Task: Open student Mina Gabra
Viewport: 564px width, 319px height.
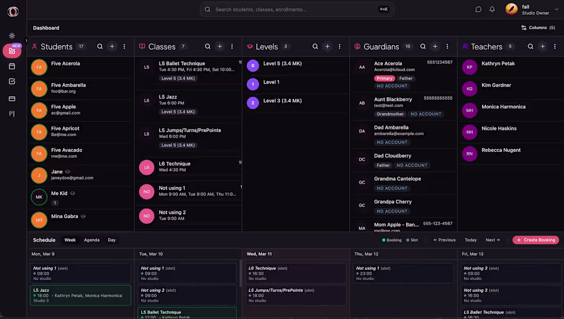Action: click(x=82, y=220)
